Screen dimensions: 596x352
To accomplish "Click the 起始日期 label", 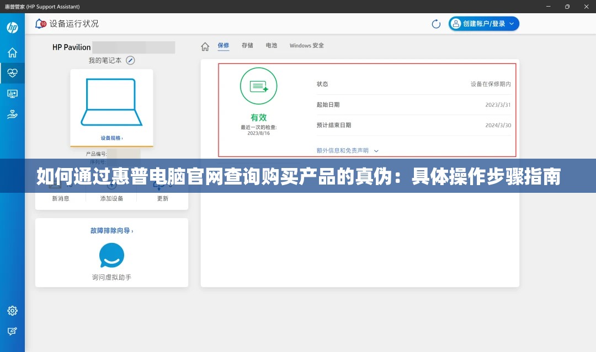I will (328, 105).
